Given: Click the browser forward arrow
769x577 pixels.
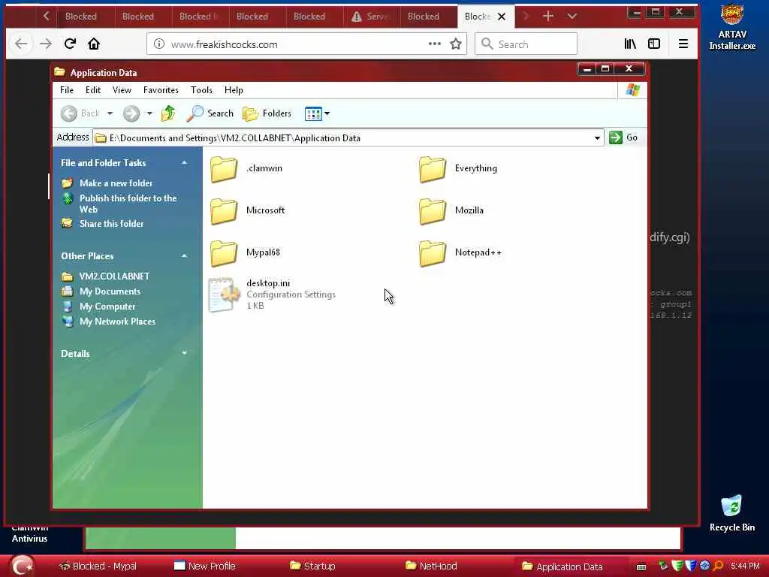Looking at the screenshot, I should pos(46,44).
